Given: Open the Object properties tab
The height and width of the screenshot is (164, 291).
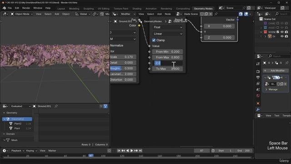Looking at the screenshot, I should pyautogui.click(x=258, y=103).
